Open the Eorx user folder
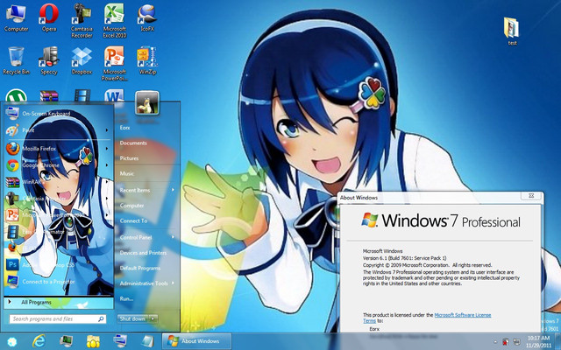 [124, 128]
